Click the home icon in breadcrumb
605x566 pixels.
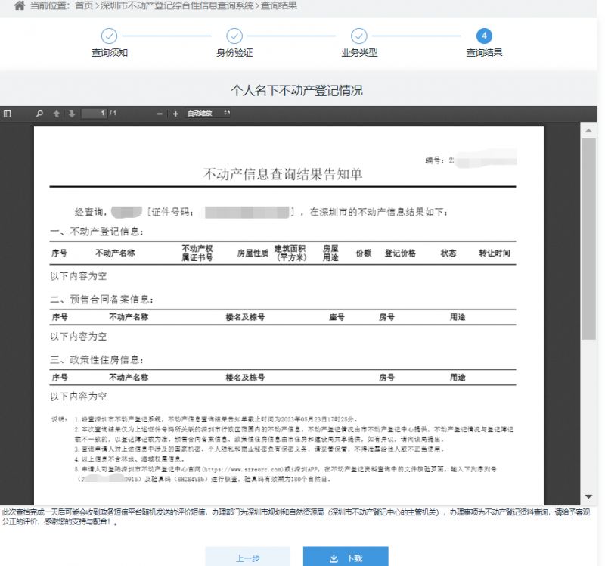click(20, 5)
